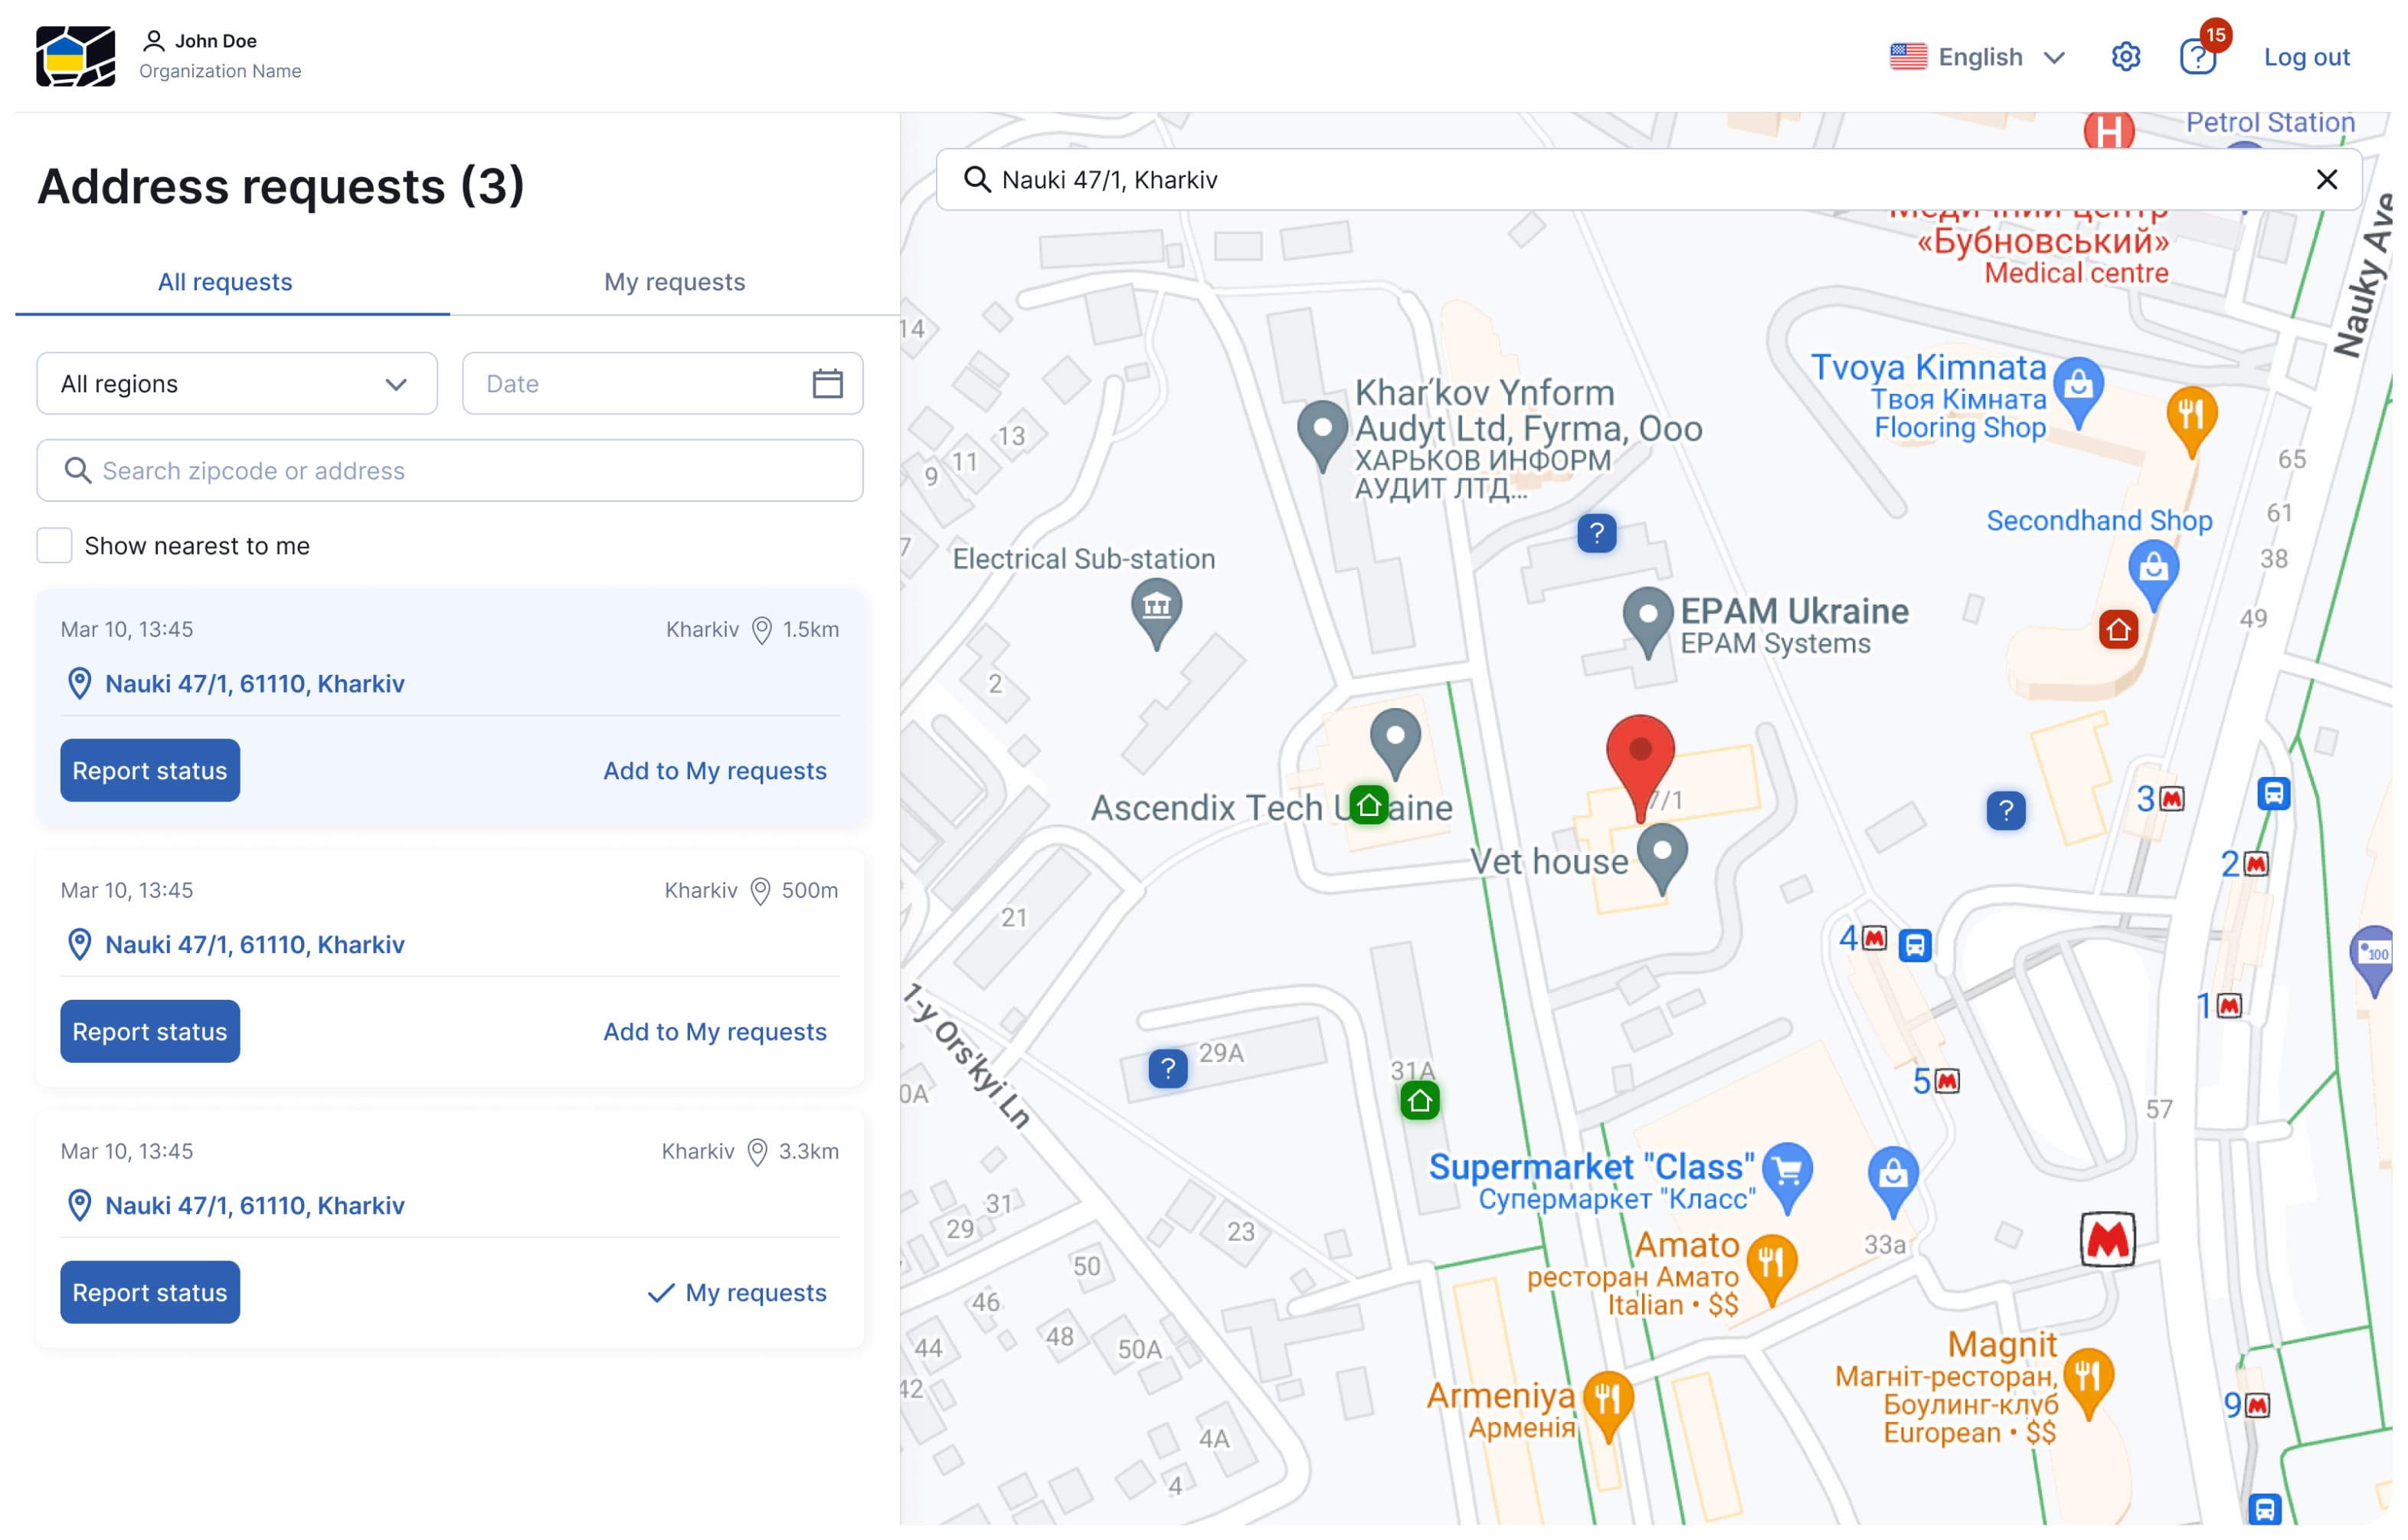Image resolution: width=2408 pixels, height=1540 pixels.
Task: Click Report status on first request
Action: [150, 771]
